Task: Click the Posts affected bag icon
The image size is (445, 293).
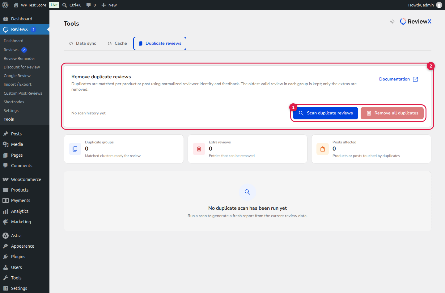Action: pyautogui.click(x=323, y=149)
